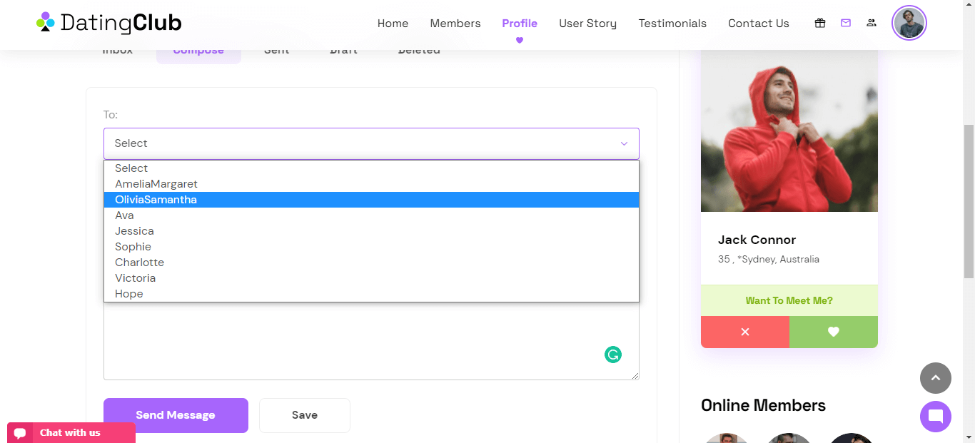Open the User Story menu item

[588, 24]
